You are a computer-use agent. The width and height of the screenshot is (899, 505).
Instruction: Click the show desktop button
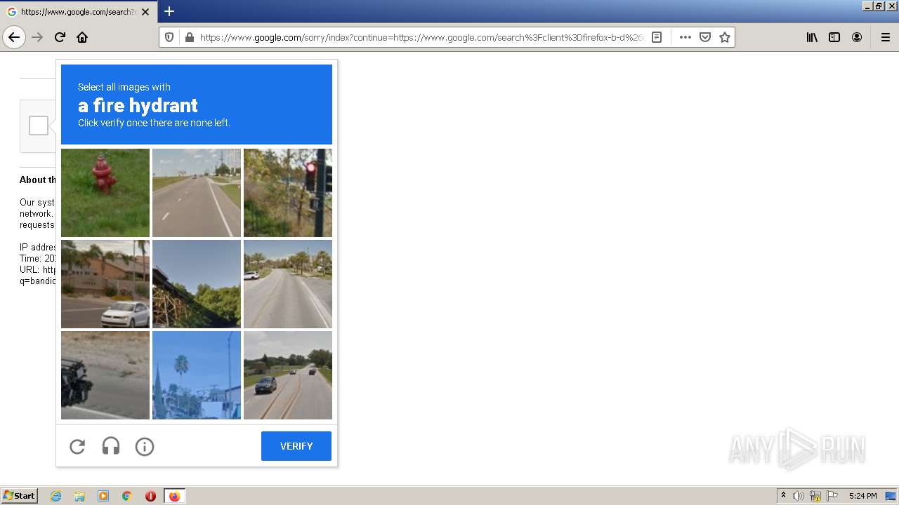(x=891, y=496)
